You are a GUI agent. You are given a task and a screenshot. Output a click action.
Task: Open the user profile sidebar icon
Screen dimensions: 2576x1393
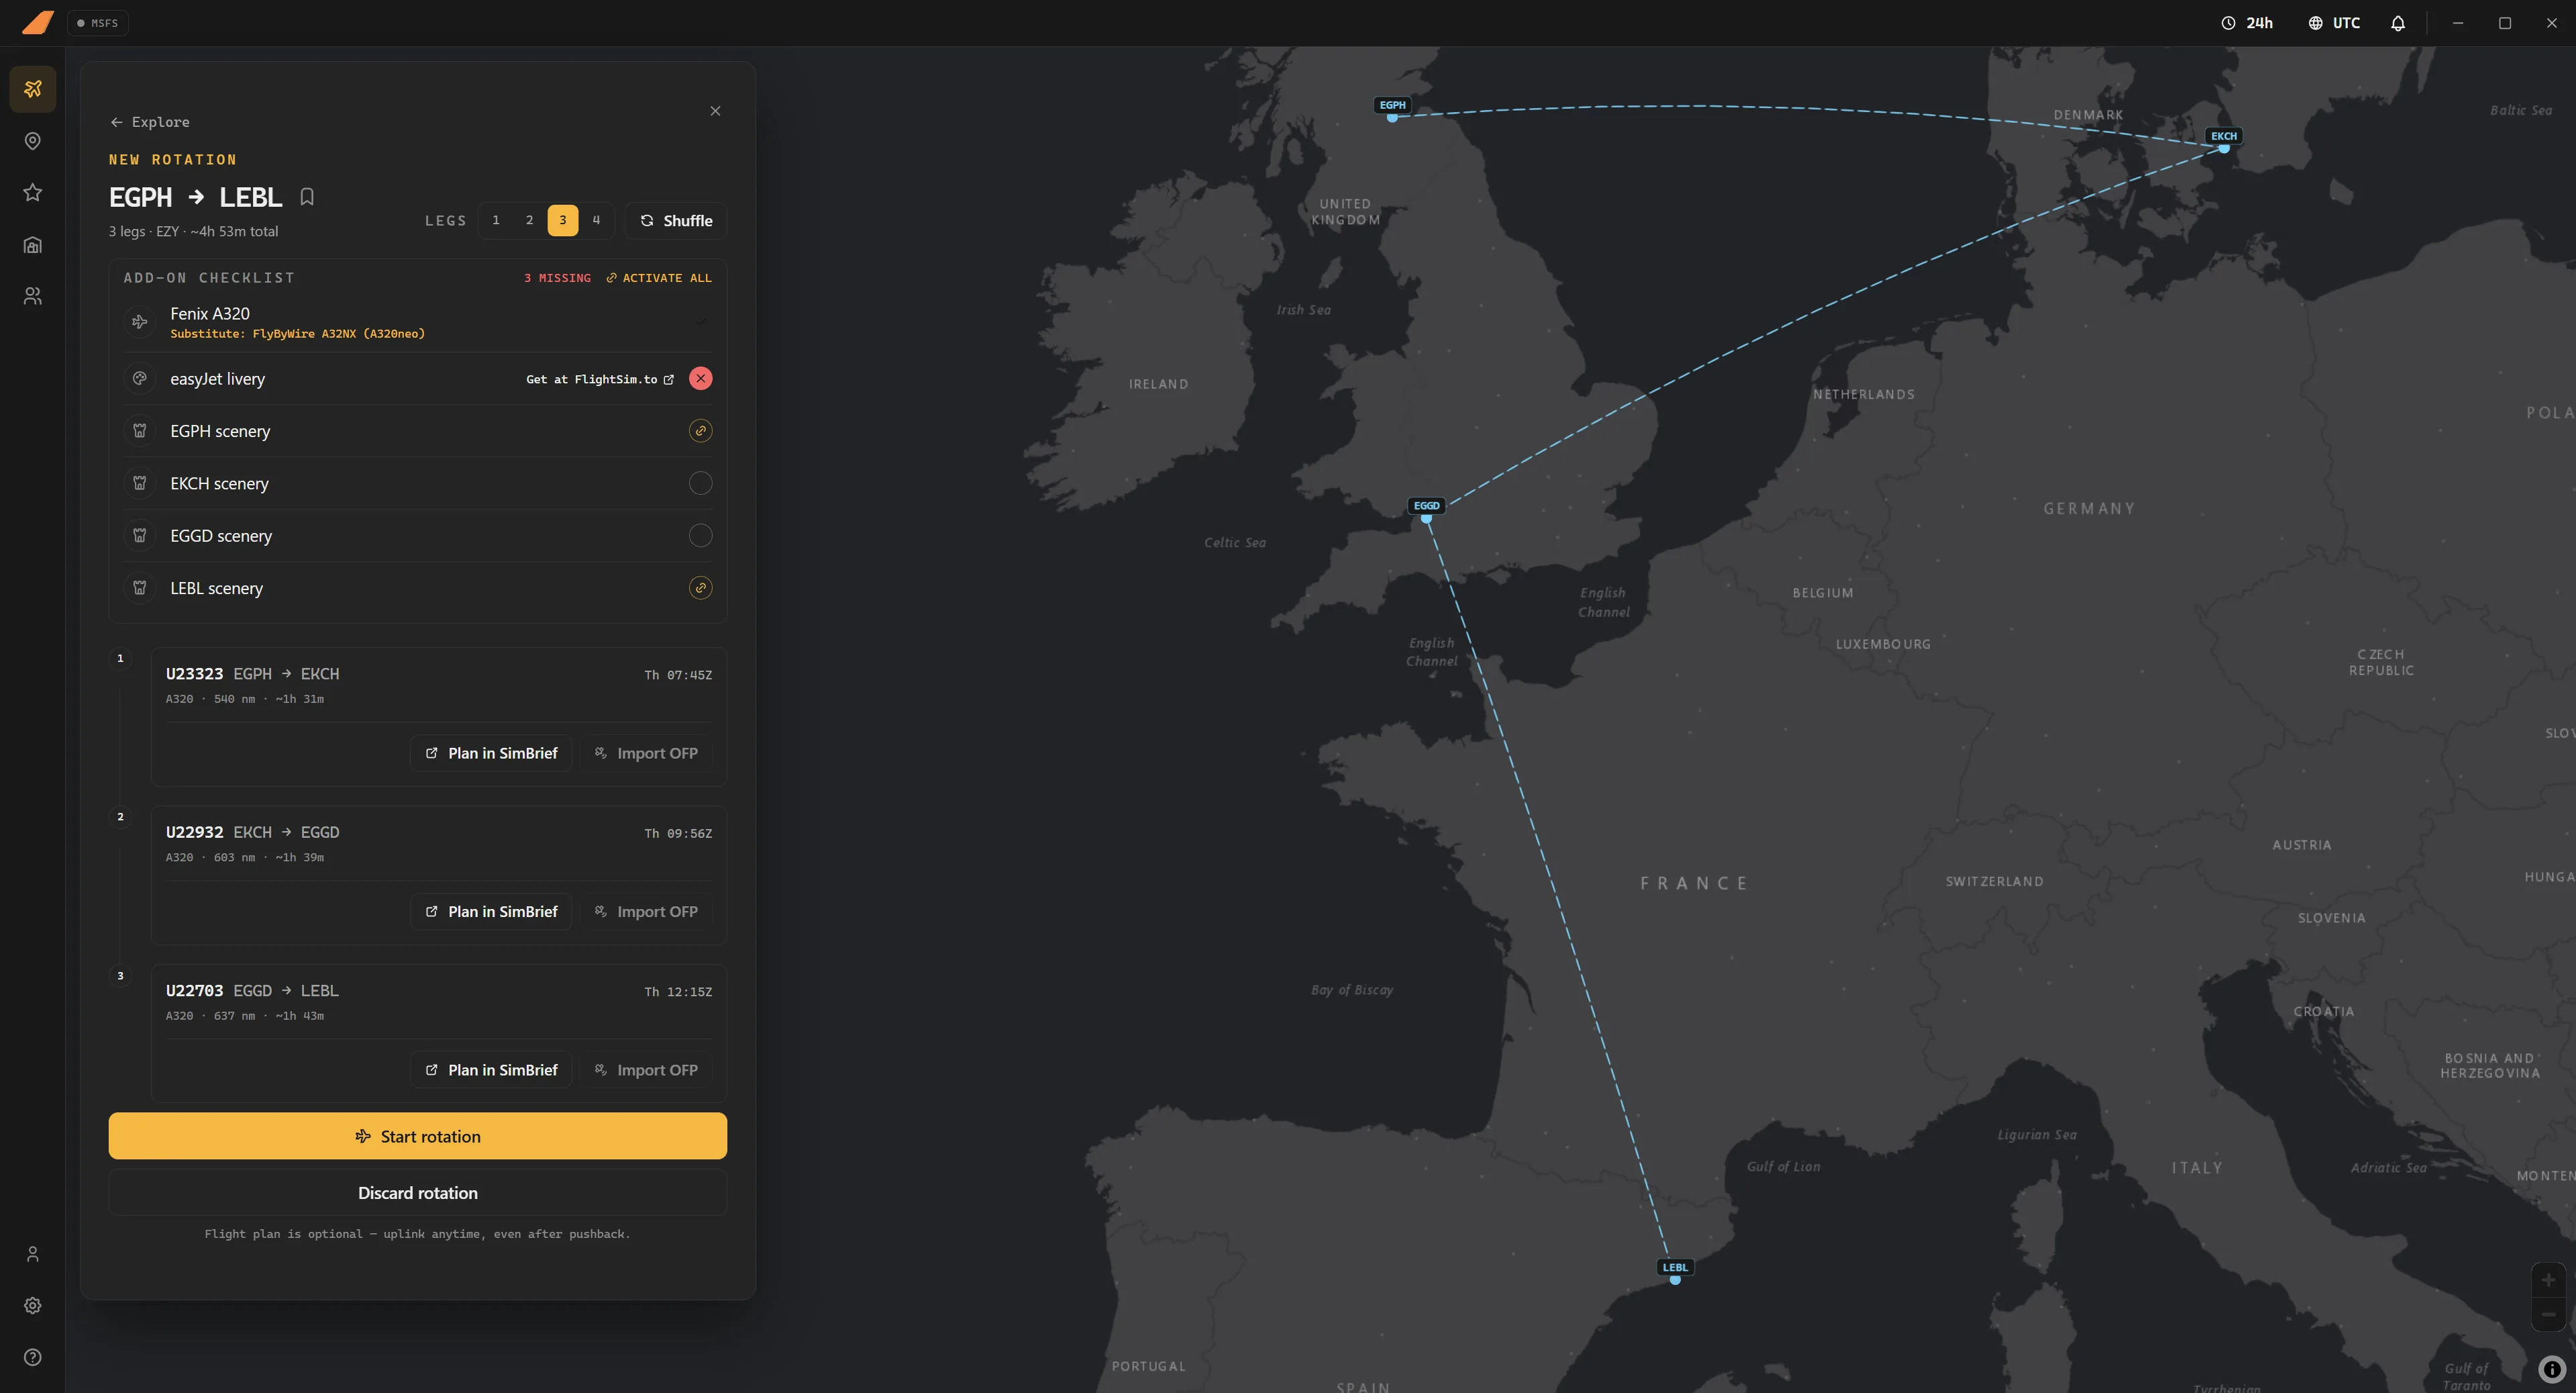(33, 1254)
